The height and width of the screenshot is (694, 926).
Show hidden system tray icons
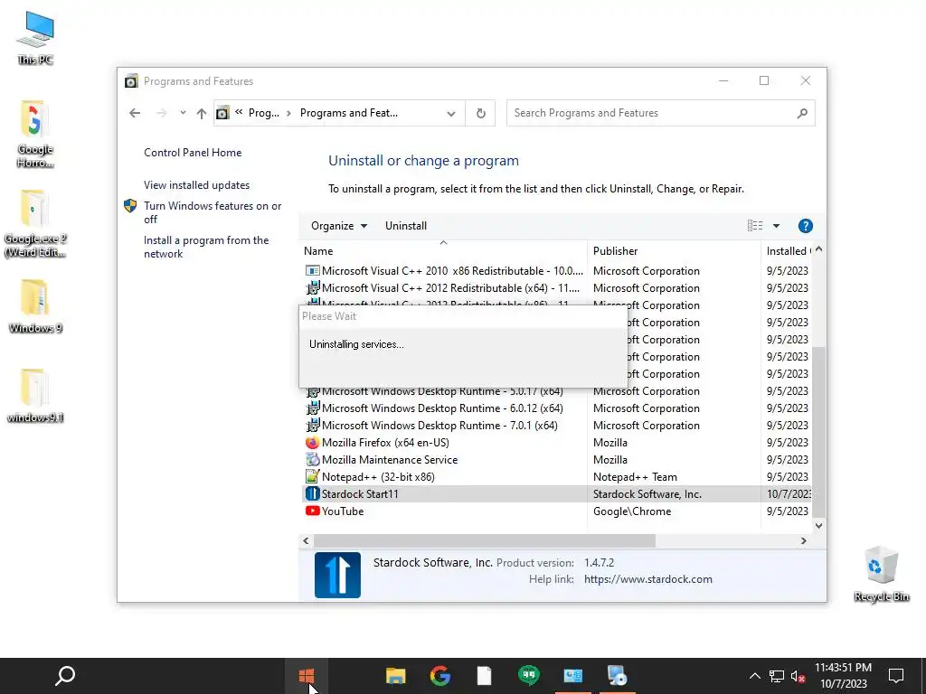(755, 676)
